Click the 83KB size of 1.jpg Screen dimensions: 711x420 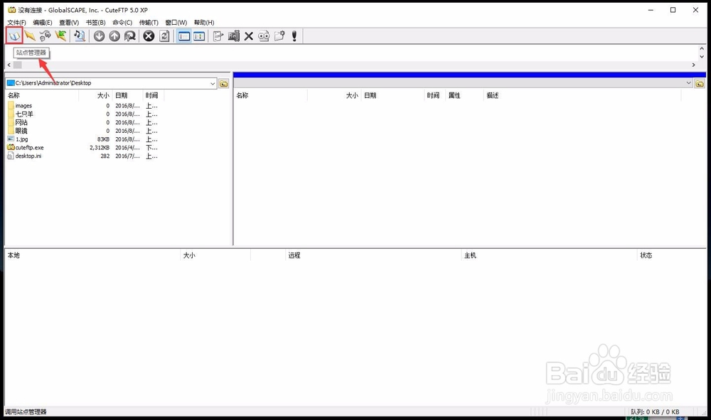(x=103, y=139)
